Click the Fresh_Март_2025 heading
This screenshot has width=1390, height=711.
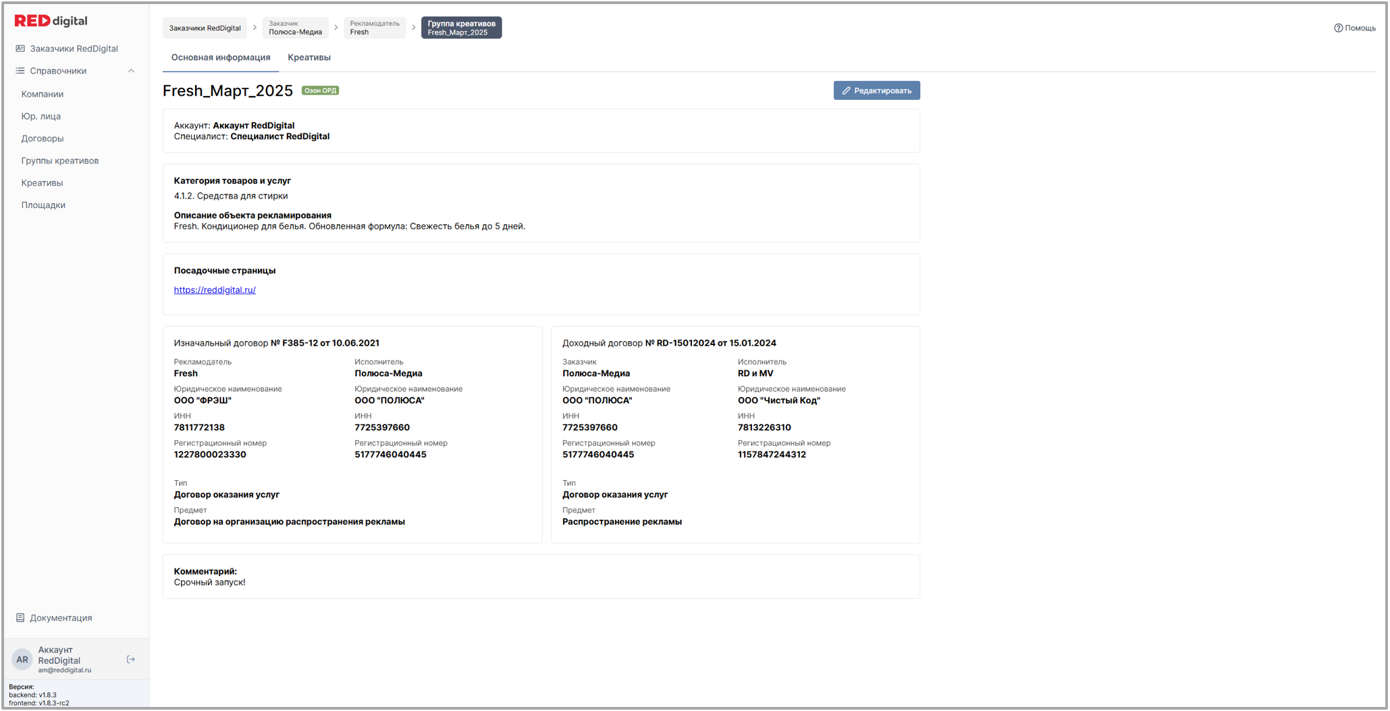228,91
